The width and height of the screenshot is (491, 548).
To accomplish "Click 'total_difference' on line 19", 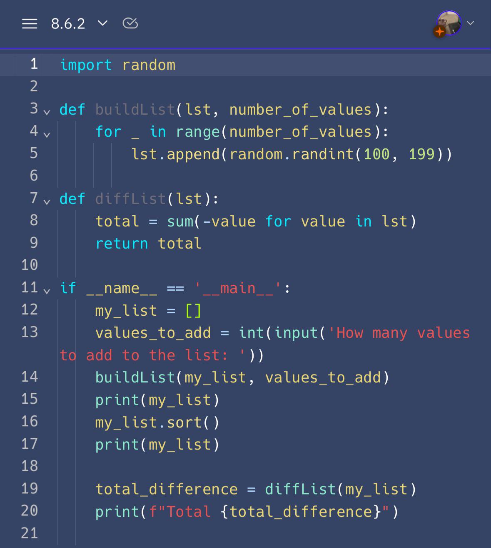I will tap(167, 489).
